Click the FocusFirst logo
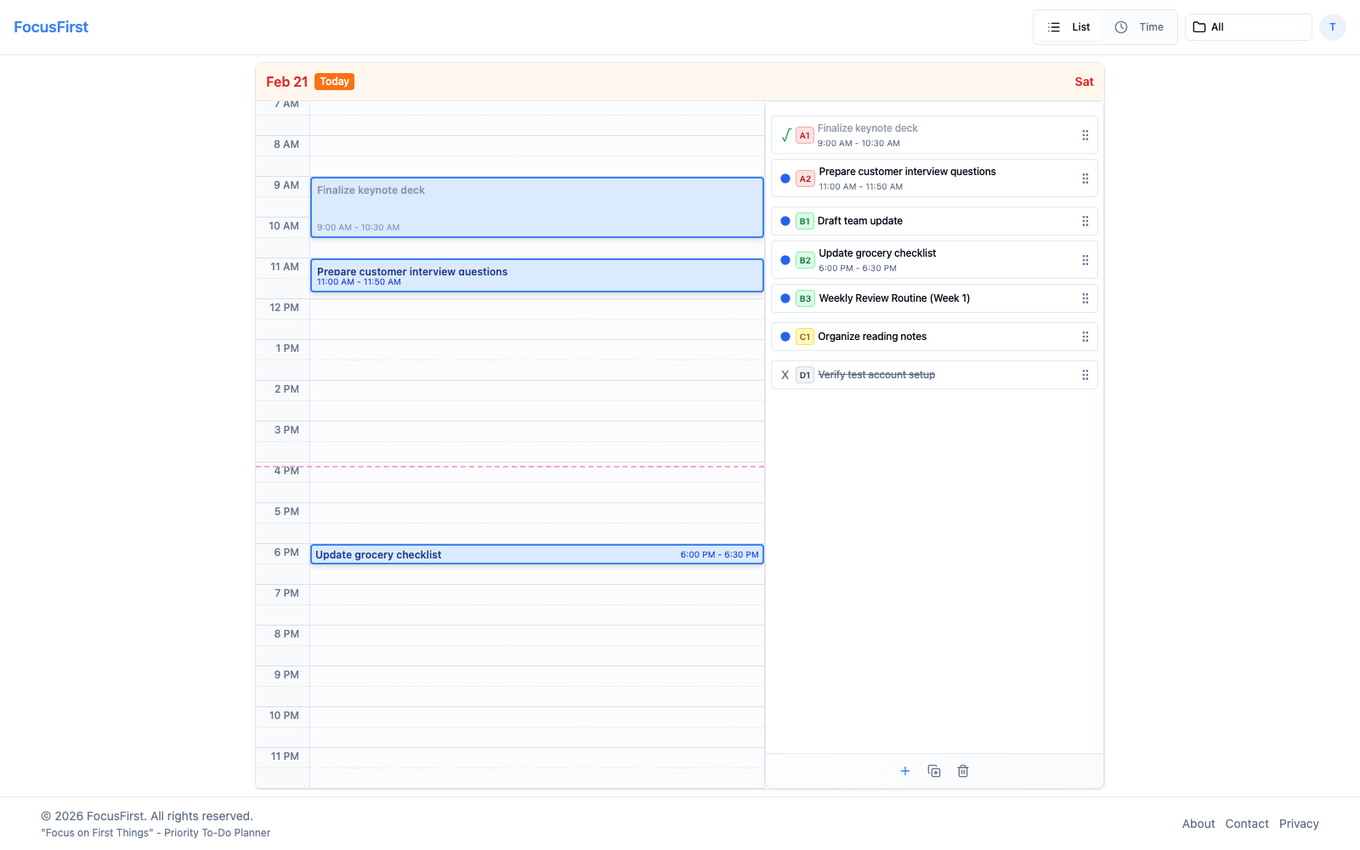 (x=50, y=26)
